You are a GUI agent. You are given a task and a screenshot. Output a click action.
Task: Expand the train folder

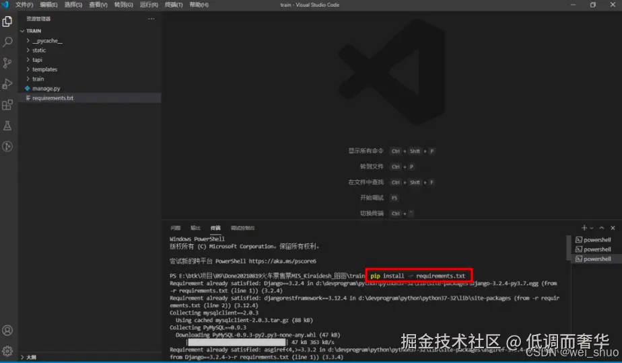pos(90,79)
